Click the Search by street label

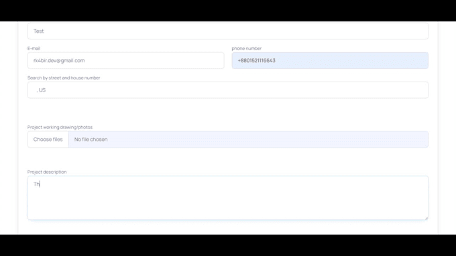(64, 78)
